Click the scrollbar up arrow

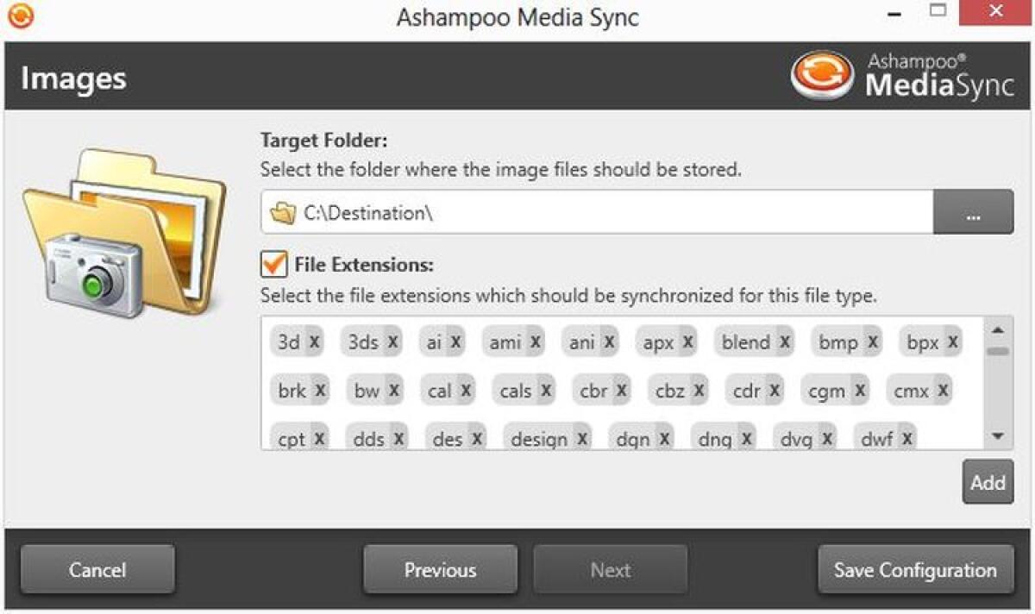[x=999, y=329]
